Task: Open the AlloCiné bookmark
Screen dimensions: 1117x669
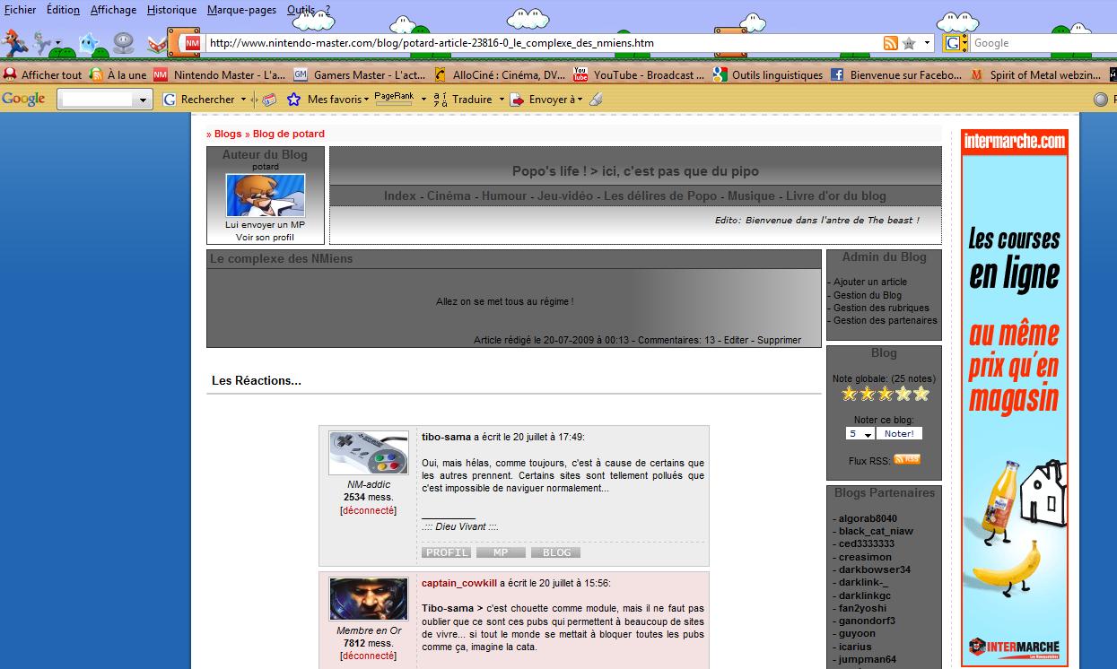Action: click(499, 75)
